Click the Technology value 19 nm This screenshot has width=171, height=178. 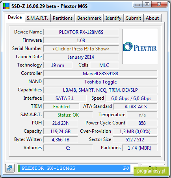pyautogui.click(x=58, y=65)
